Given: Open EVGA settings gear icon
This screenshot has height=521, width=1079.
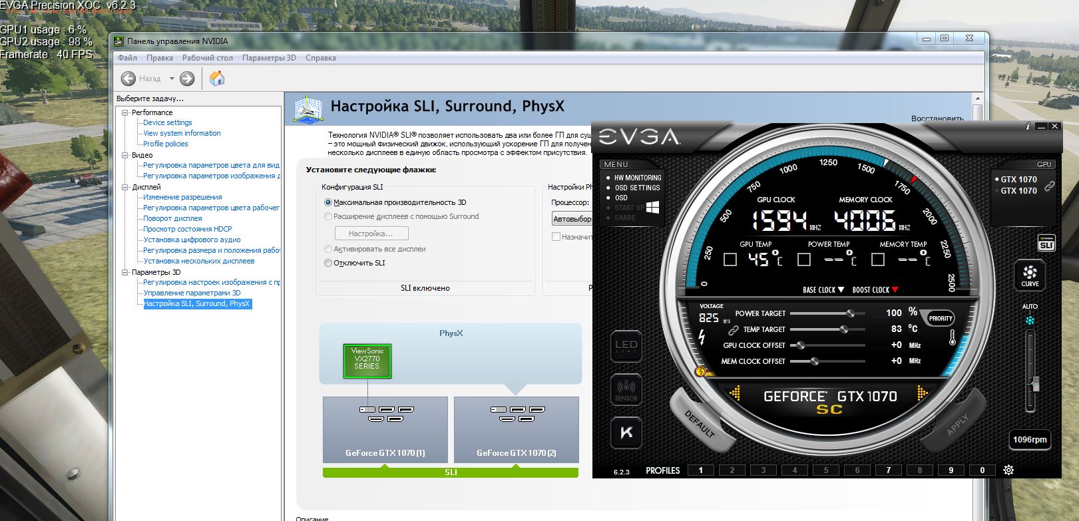Looking at the screenshot, I should [x=1008, y=470].
